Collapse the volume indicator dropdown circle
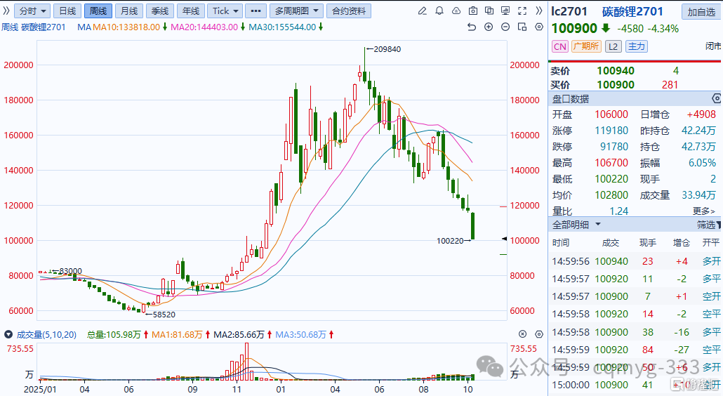Viewport: 723px width, 396px height. [x=8, y=334]
